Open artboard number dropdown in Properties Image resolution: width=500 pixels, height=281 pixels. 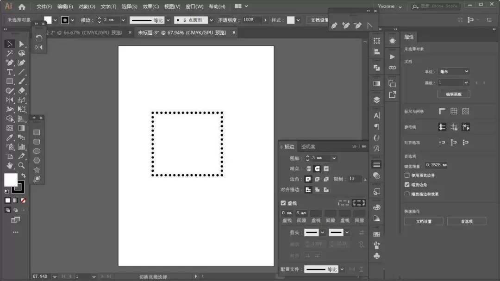tap(466, 82)
